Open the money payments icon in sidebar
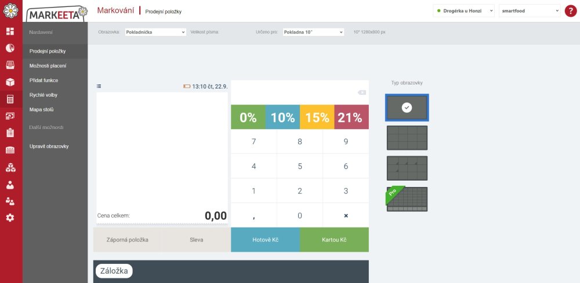Image resolution: width=580 pixels, height=283 pixels. click(10, 116)
